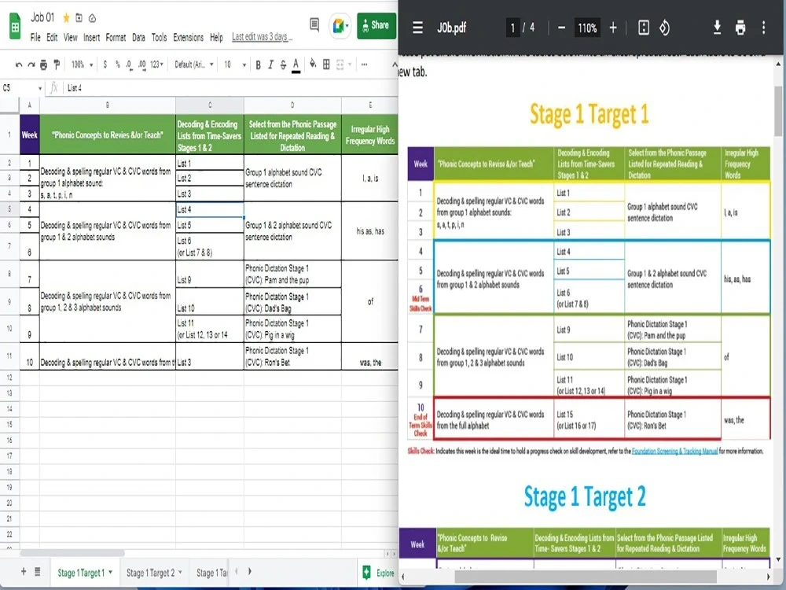Click the move-to-folder icon beside Job 01
786x590 pixels.
79,18
